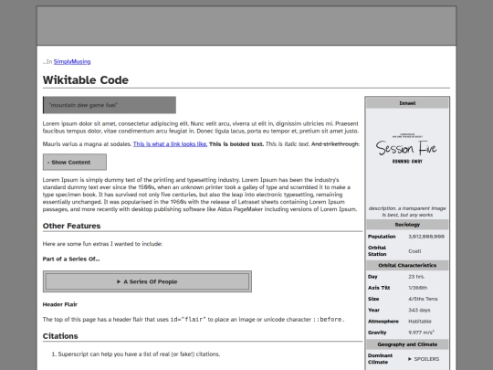
Task: Click the Geography and Climate infobox header
Action: coord(407,344)
